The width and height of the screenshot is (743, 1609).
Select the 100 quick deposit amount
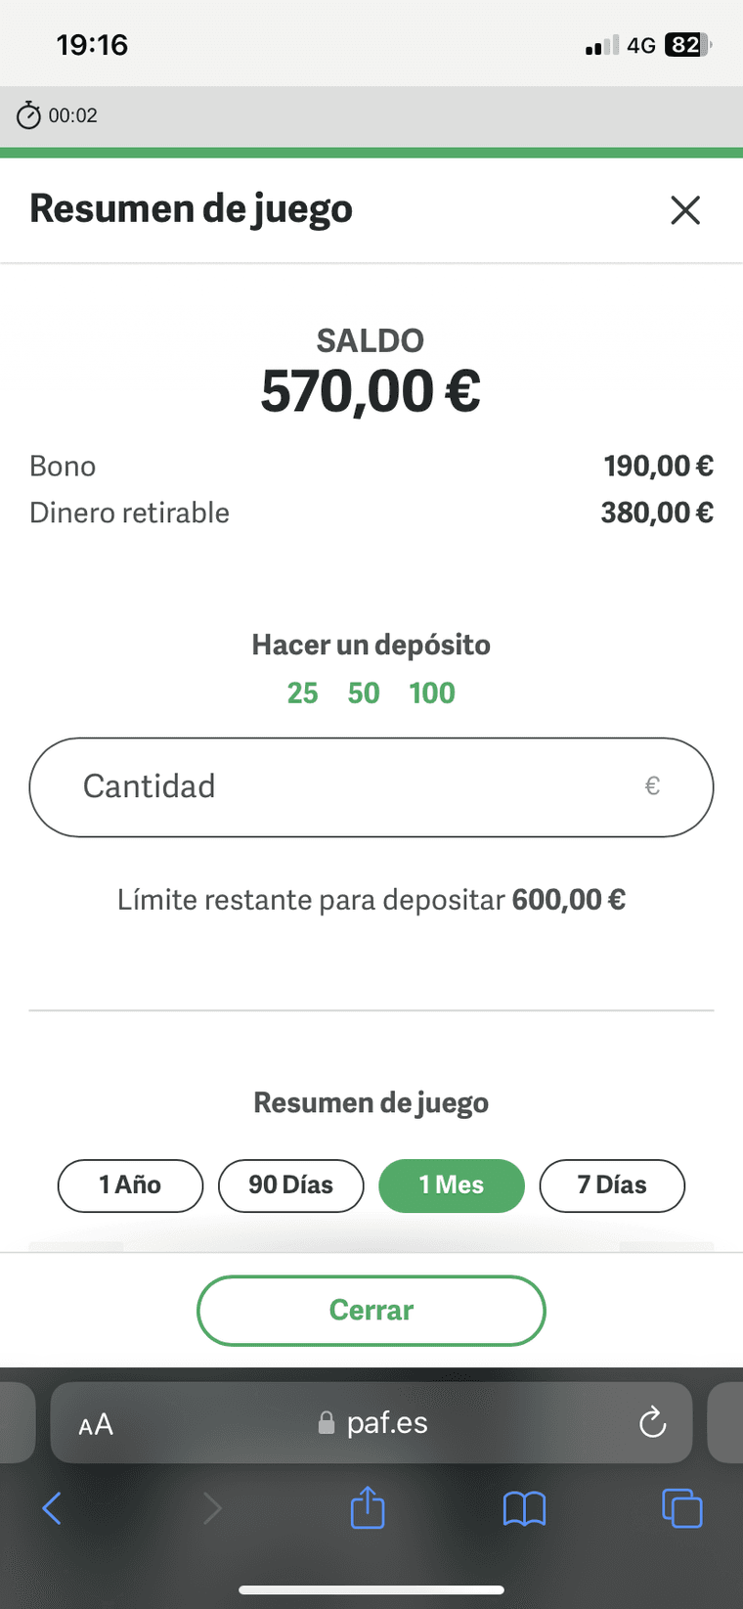tap(432, 693)
